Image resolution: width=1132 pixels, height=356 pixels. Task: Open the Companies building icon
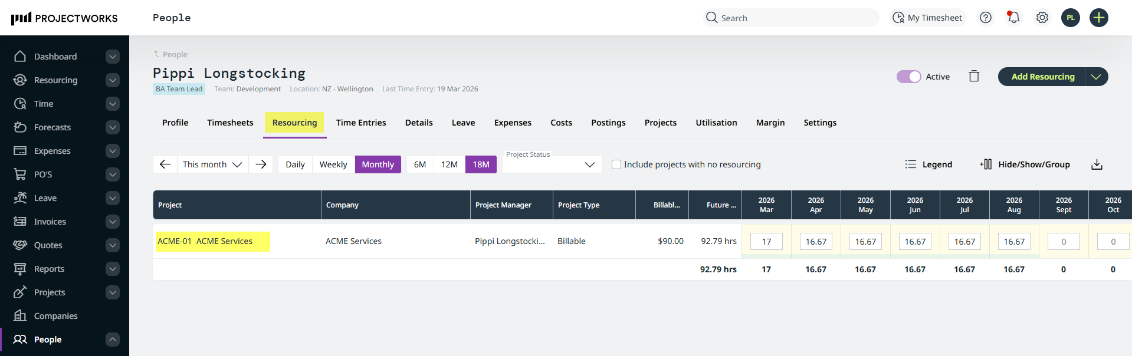(x=20, y=316)
